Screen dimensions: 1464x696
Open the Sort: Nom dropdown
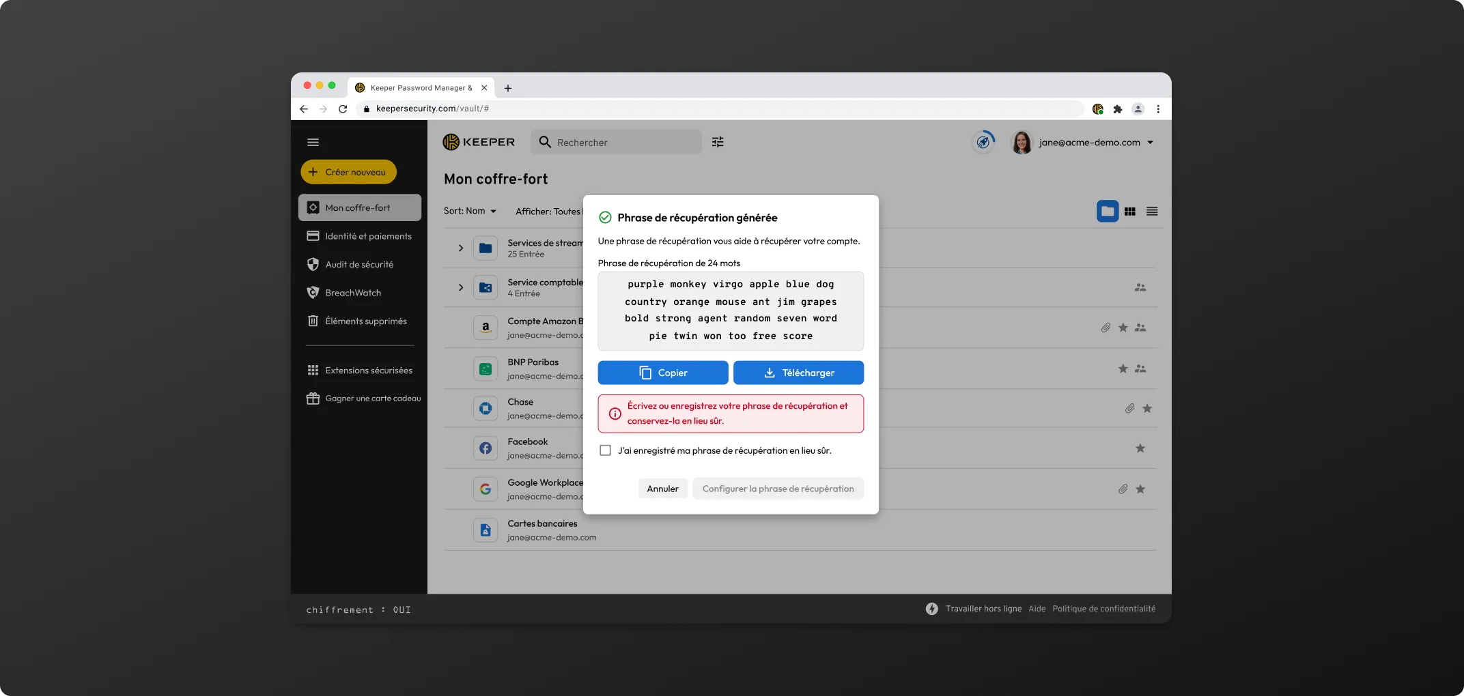470,211
